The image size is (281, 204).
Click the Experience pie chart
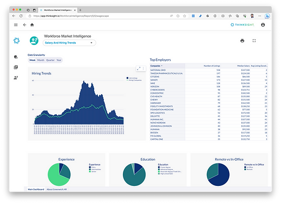(59, 174)
